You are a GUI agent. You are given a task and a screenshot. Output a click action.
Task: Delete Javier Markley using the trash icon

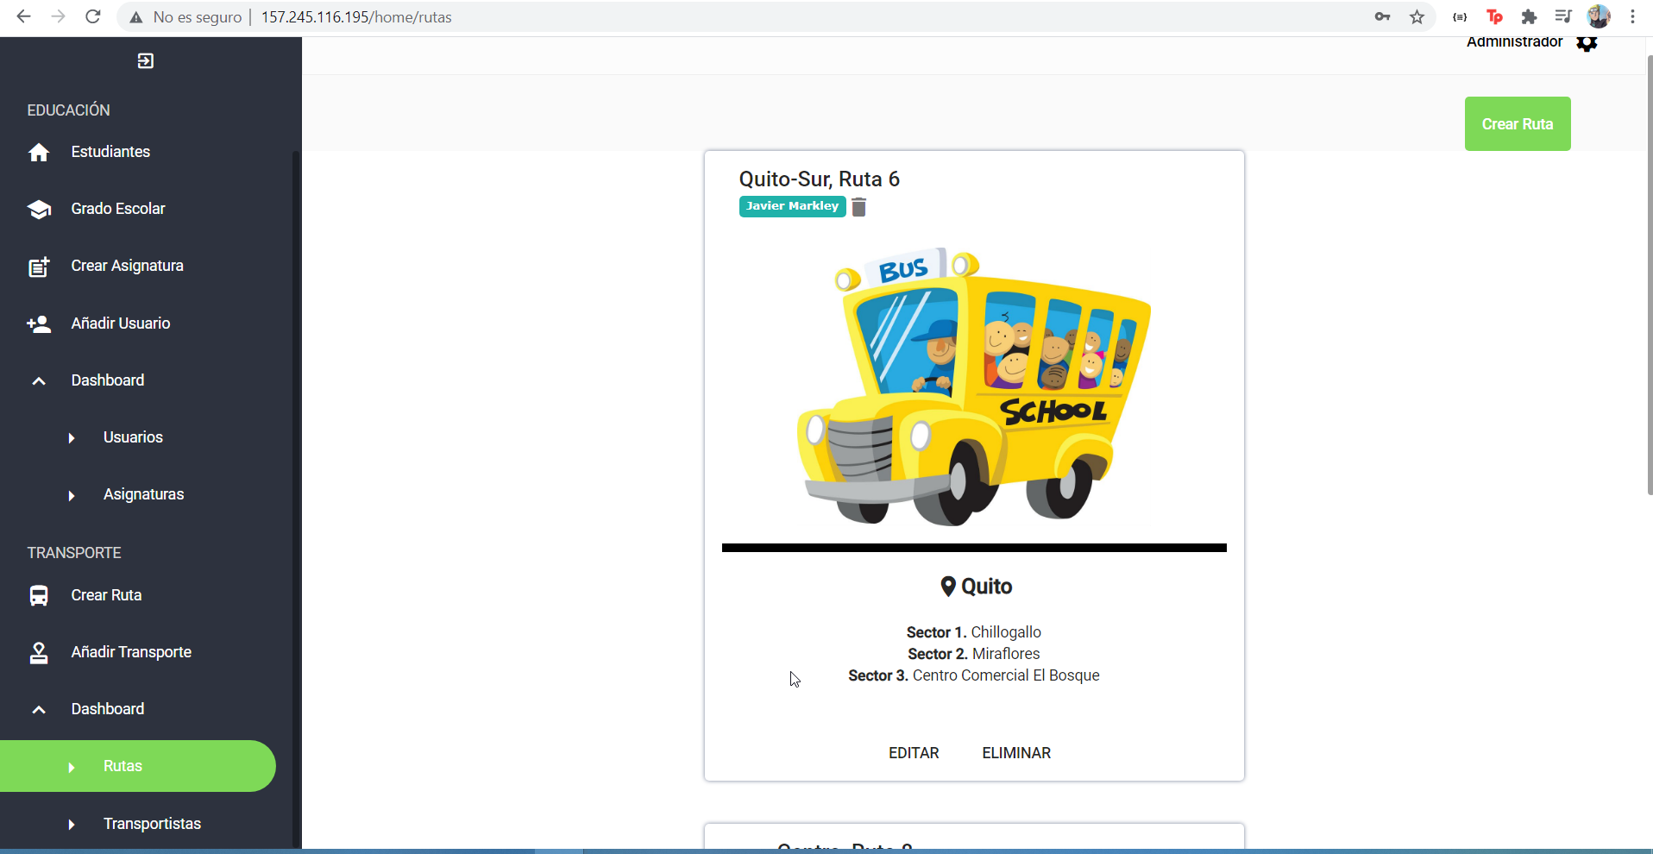(858, 206)
